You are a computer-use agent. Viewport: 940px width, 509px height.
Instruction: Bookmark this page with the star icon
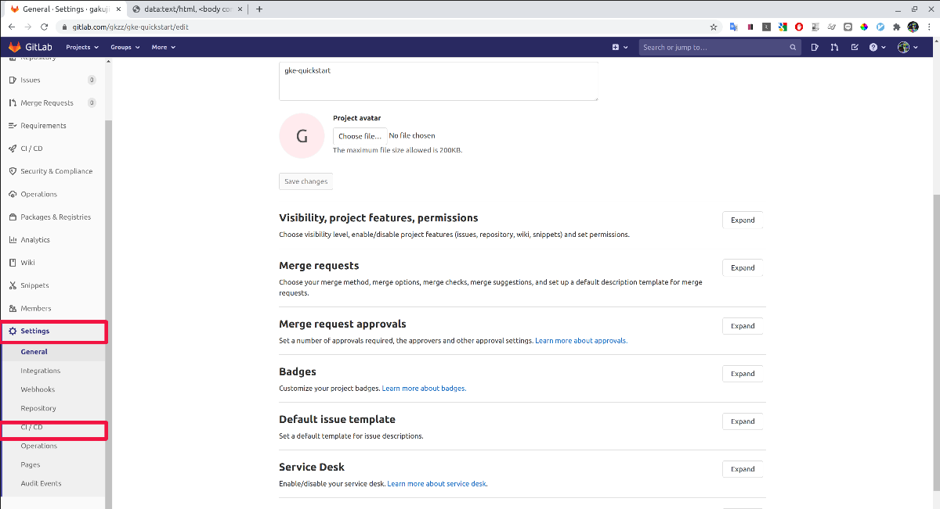[713, 27]
